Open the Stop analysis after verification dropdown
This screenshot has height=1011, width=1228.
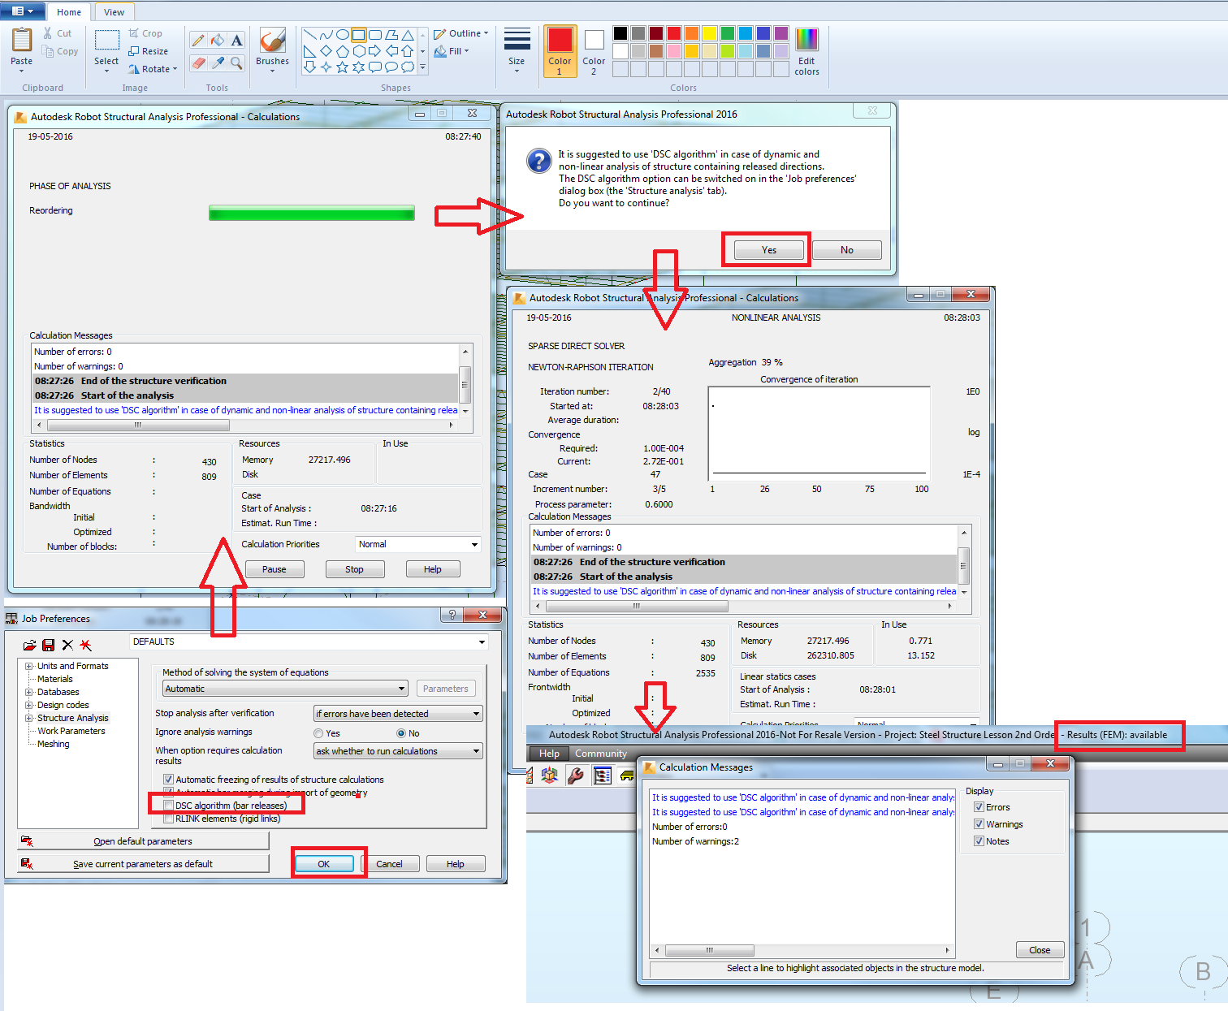tap(475, 713)
